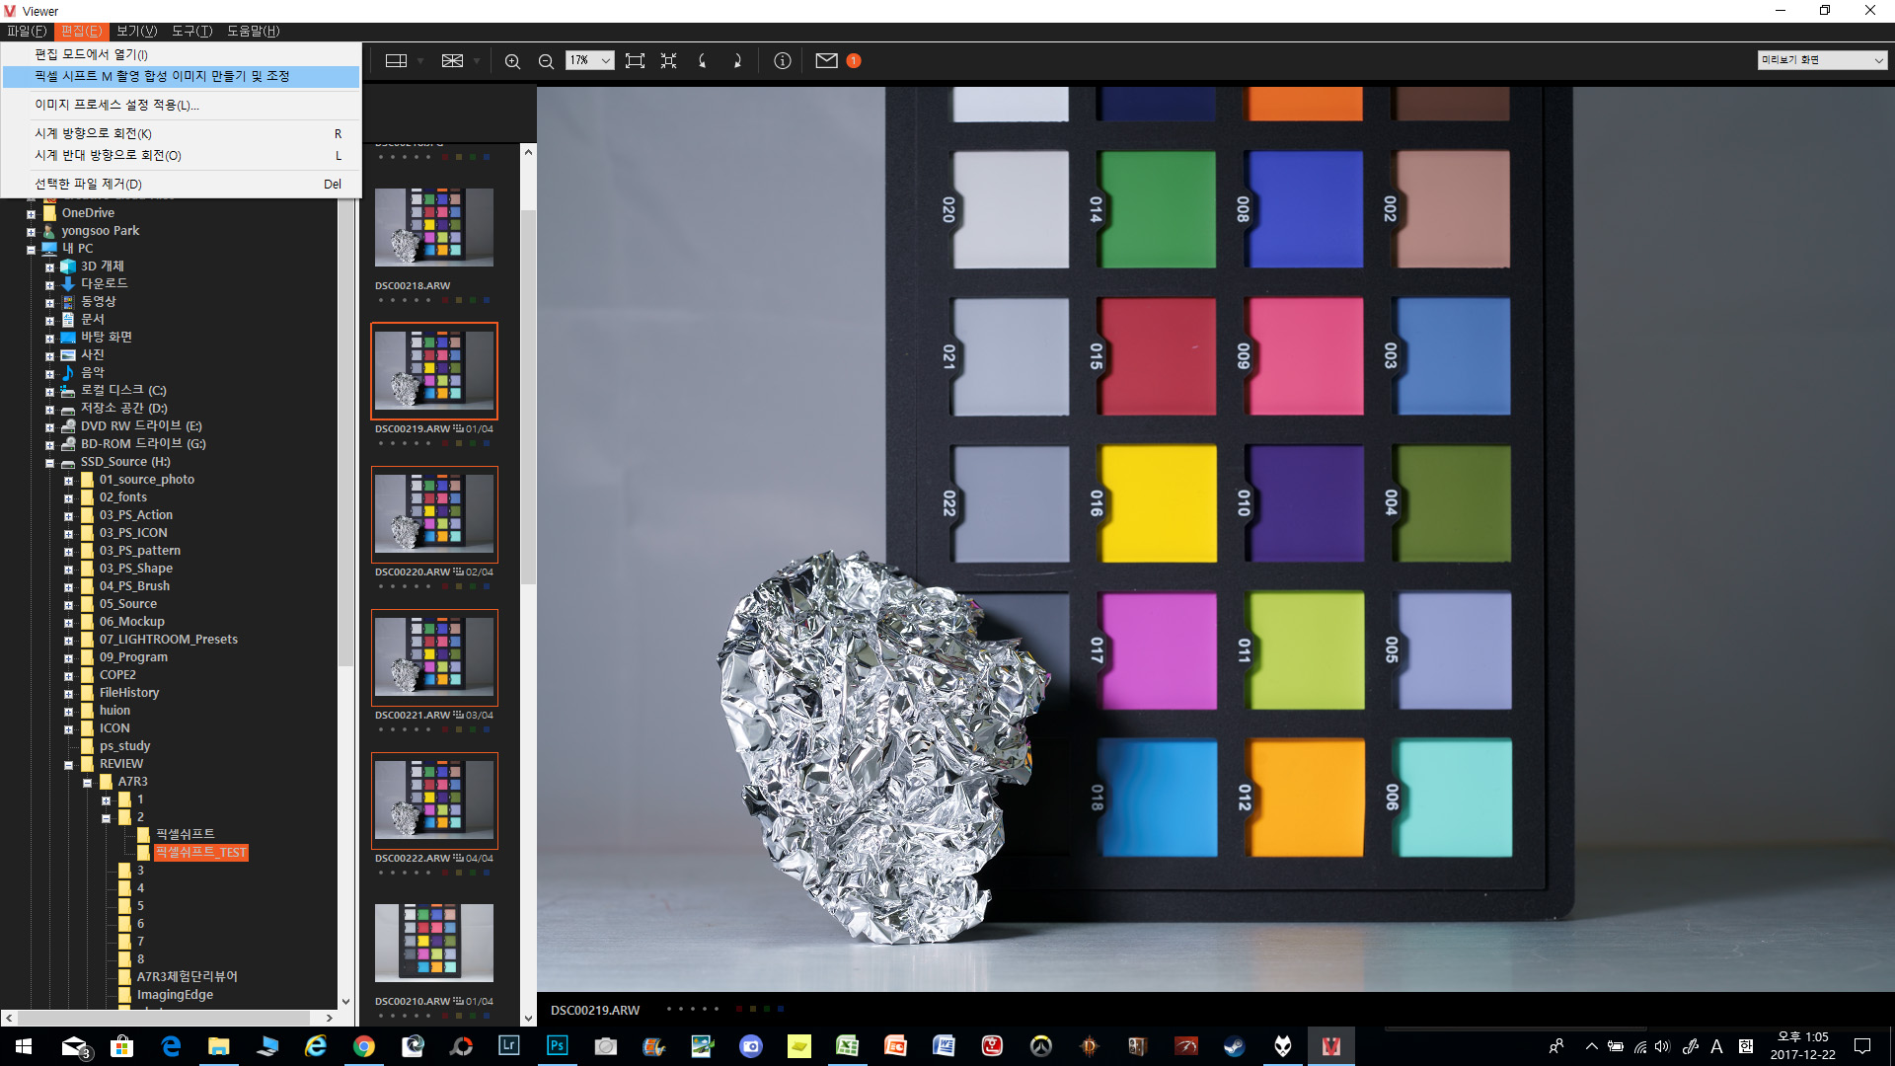
Task: Expand the 01_source_photo folder
Action: 68,481
